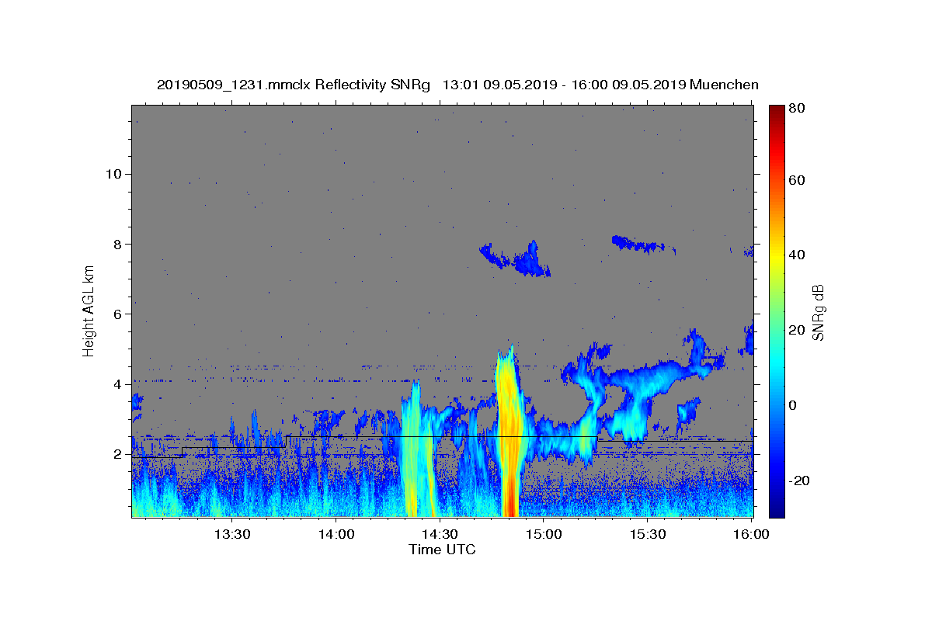Click the 15:00 time tick label
This screenshot has width=932, height=621.
[544, 534]
